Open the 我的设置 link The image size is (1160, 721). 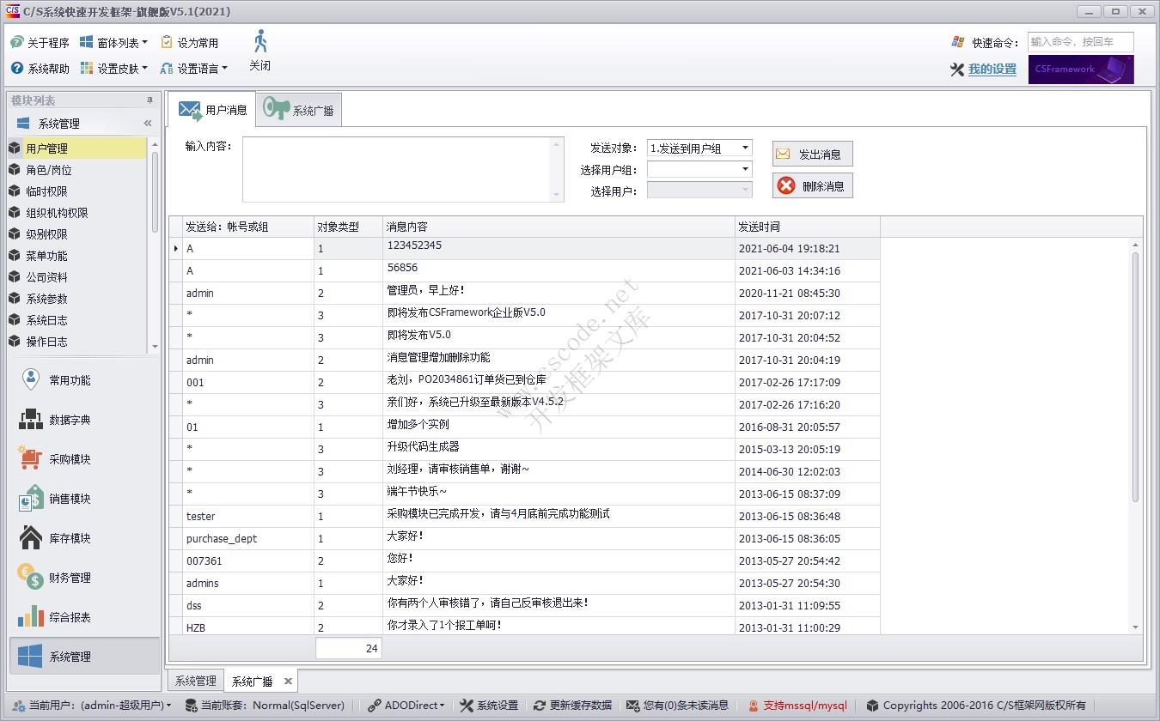pos(992,70)
